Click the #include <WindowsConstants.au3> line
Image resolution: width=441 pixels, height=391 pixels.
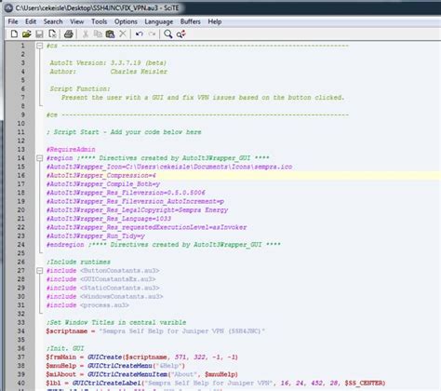click(x=105, y=297)
